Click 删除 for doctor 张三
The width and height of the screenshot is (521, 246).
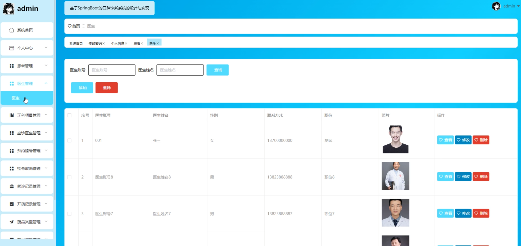(x=481, y=140)
